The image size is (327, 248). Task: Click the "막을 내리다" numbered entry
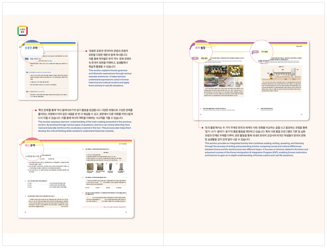point(33,59)
